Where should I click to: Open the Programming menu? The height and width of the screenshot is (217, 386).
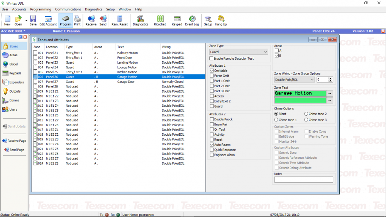(x=41, y=9)
